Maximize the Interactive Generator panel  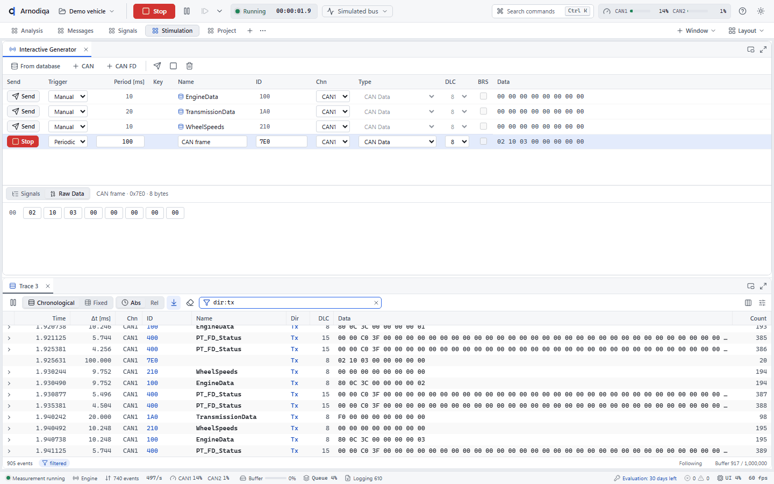[763, 49]
